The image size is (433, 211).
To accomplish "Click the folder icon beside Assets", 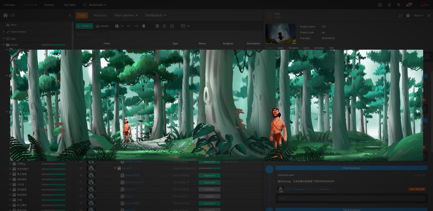I will [8, 45].
